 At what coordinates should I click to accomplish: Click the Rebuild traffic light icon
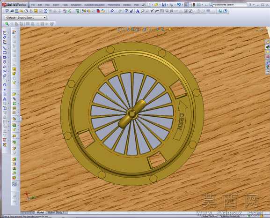[x=194, y=5]
